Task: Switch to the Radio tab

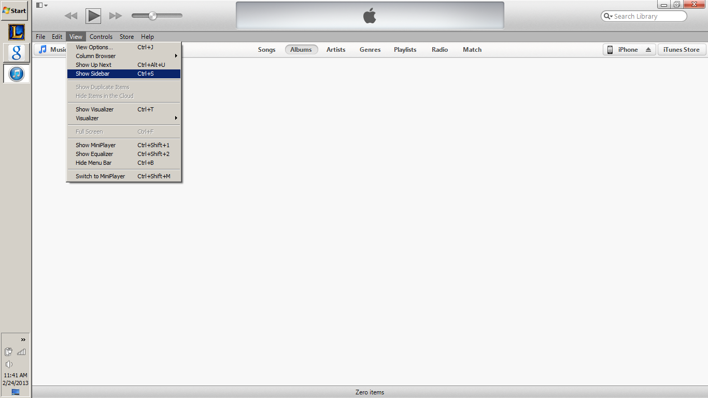Action: click(440, 50)
